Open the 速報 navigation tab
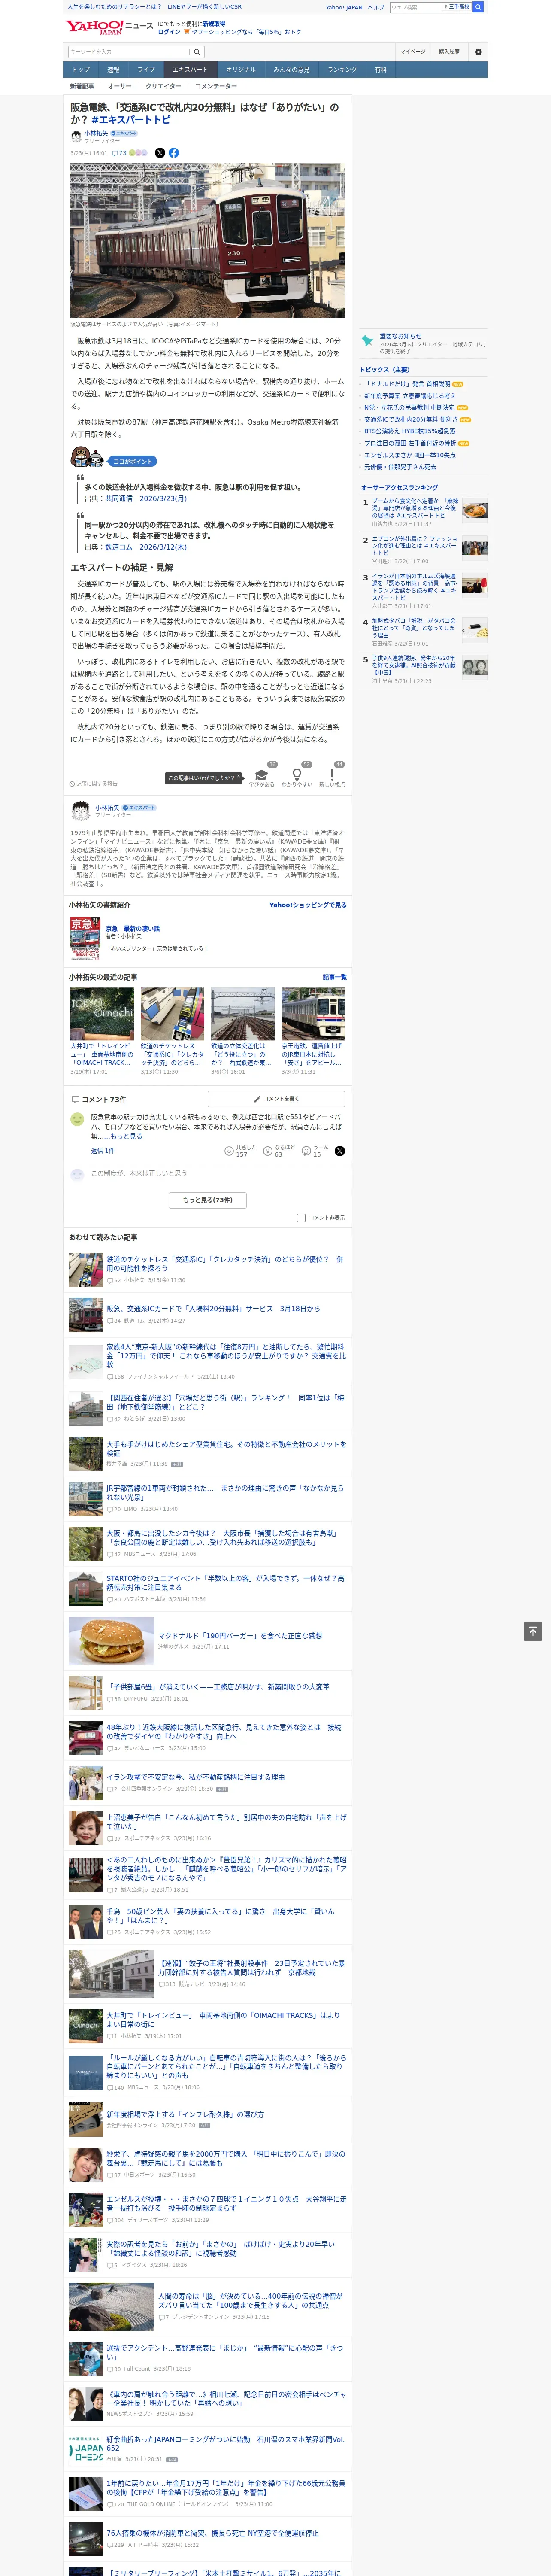The height and width of the screenshot is (2576, 551). 113,70
